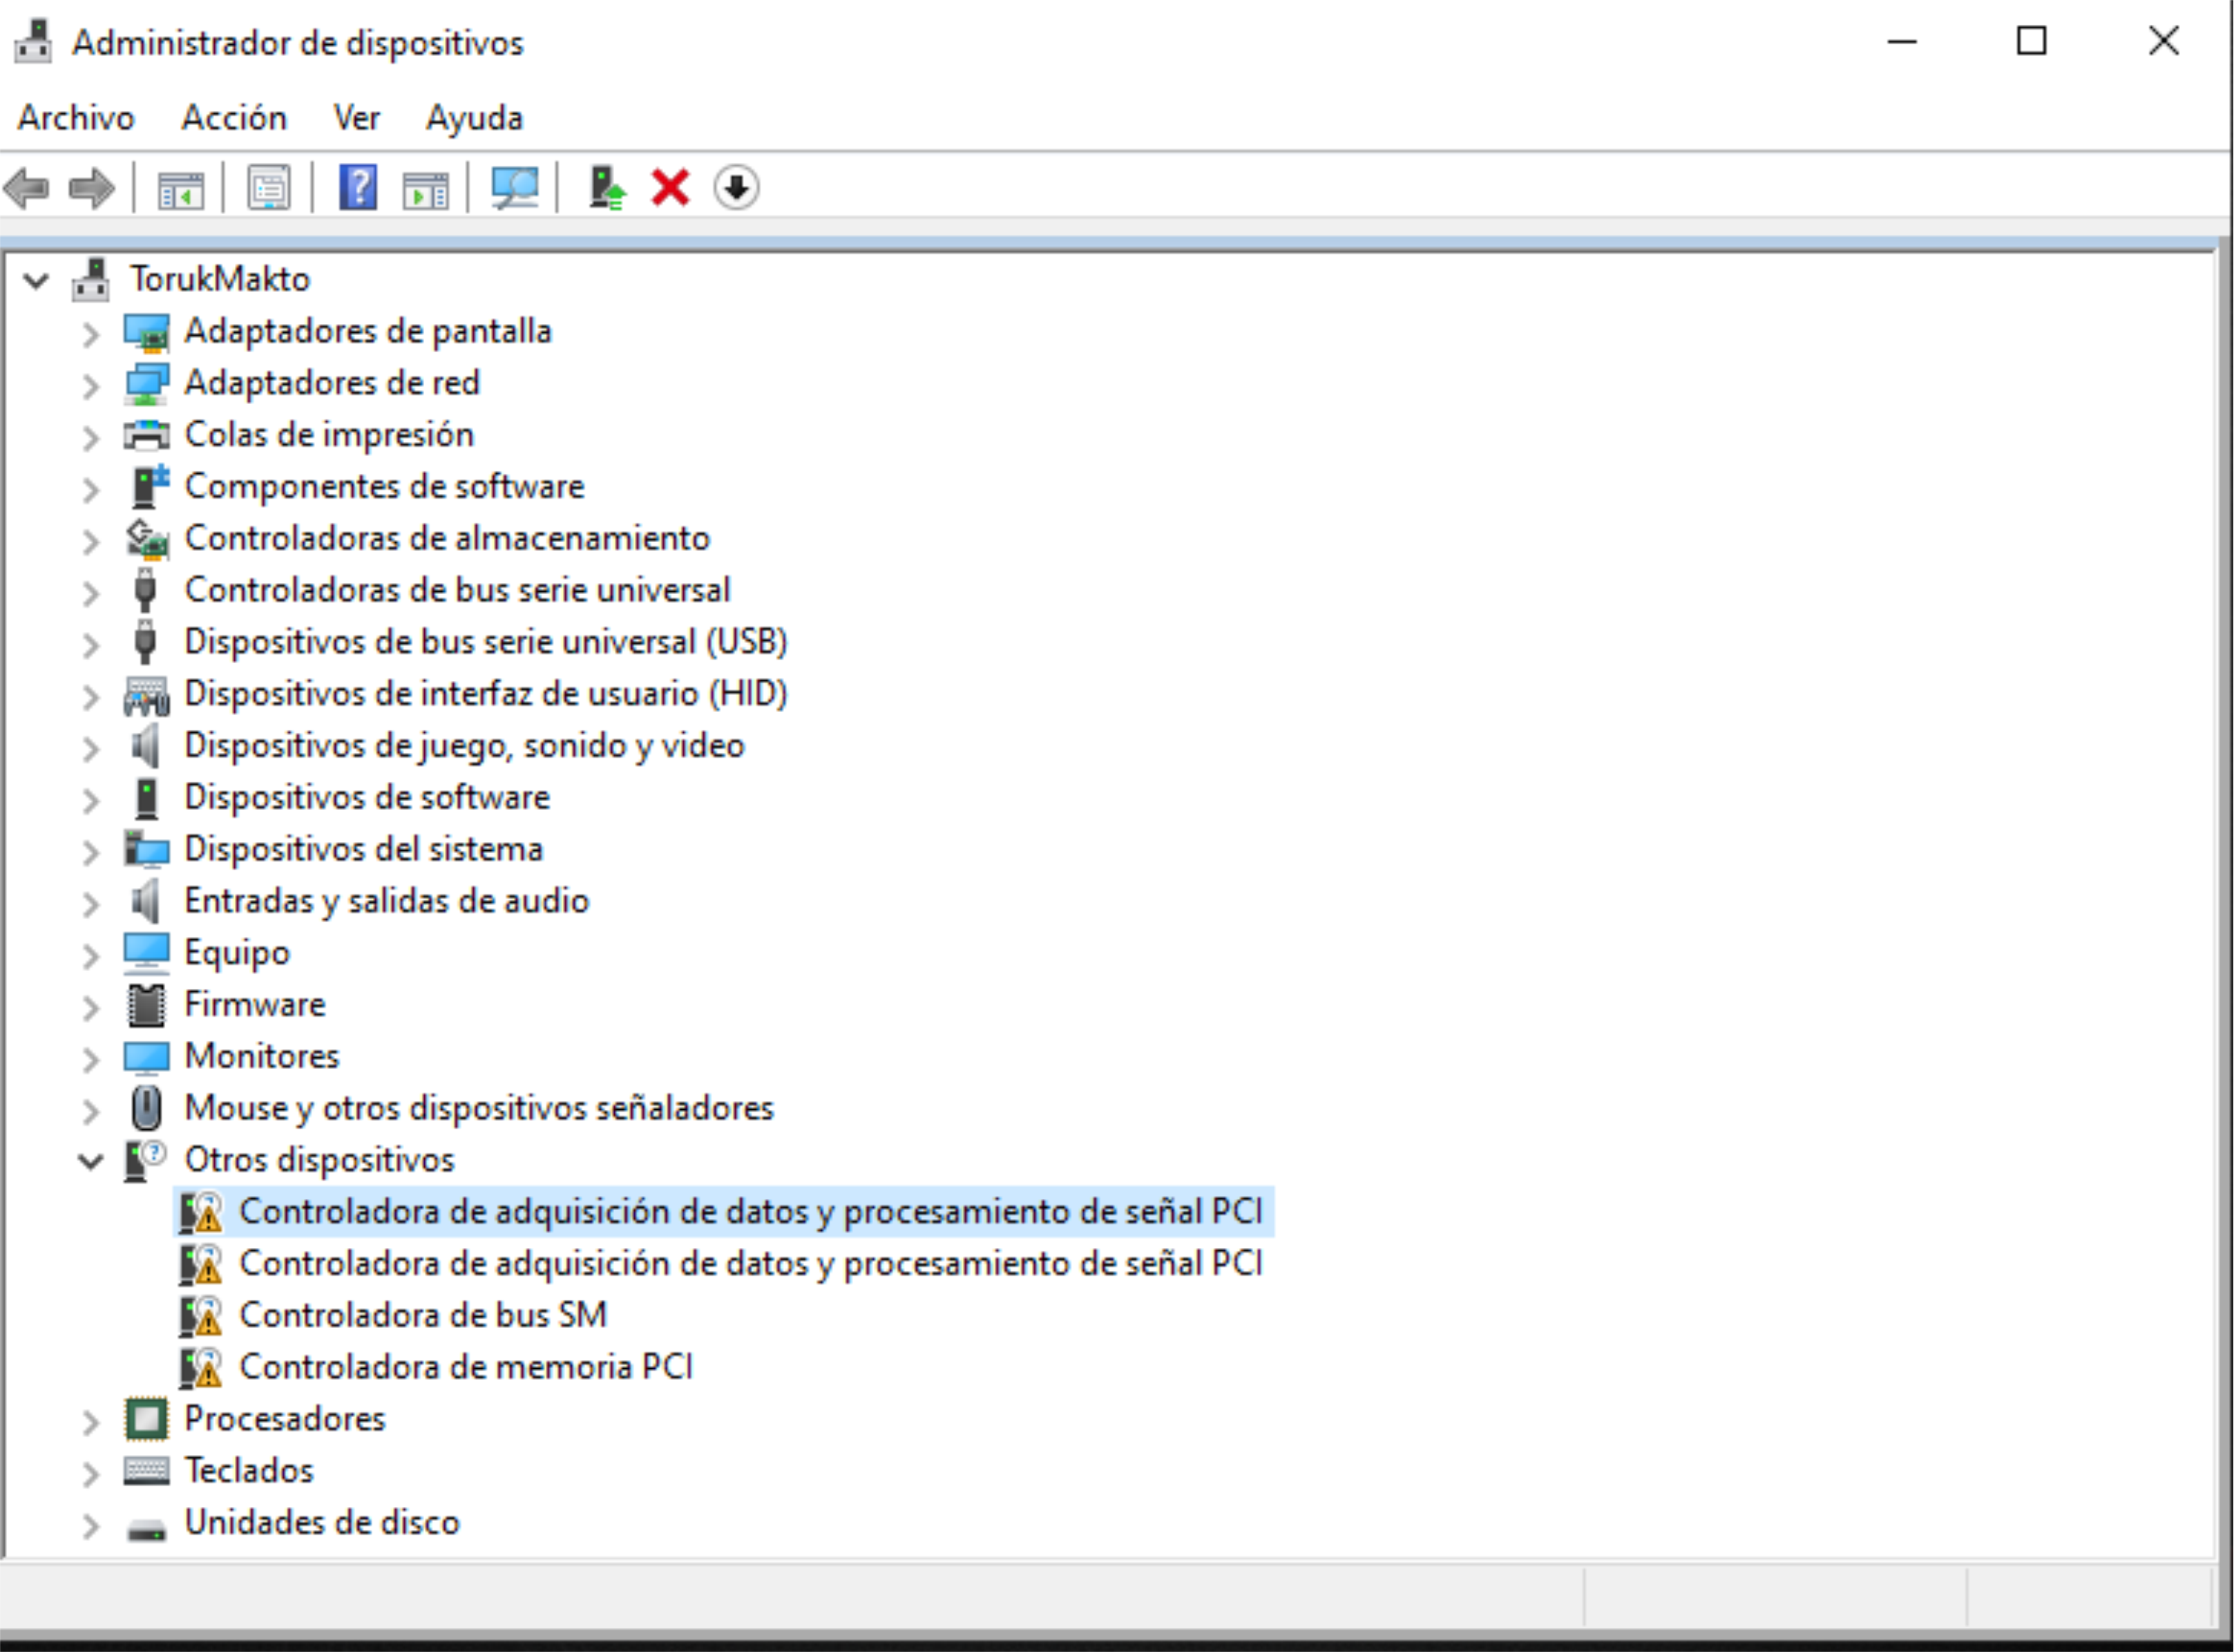This screenshot has height=1652, width=2234.
Task: Expand Unidades de disco category
Action: tap(90, 1525)
